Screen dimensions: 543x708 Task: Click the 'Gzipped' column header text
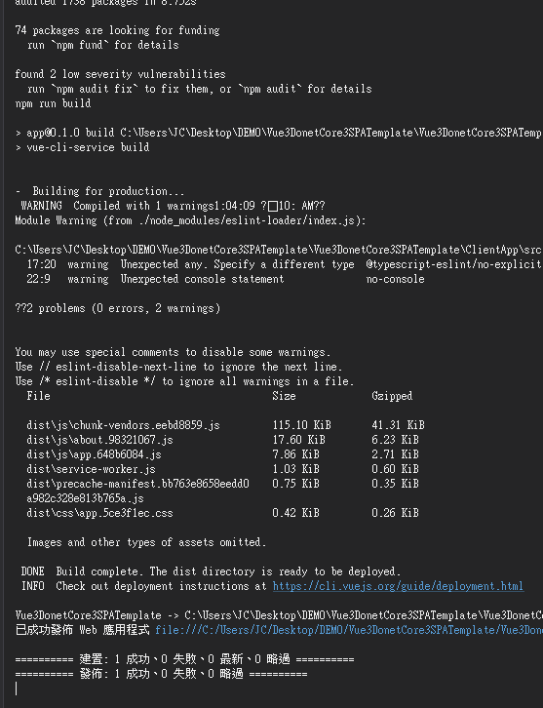pyautogui.click(x=392, y=396)
